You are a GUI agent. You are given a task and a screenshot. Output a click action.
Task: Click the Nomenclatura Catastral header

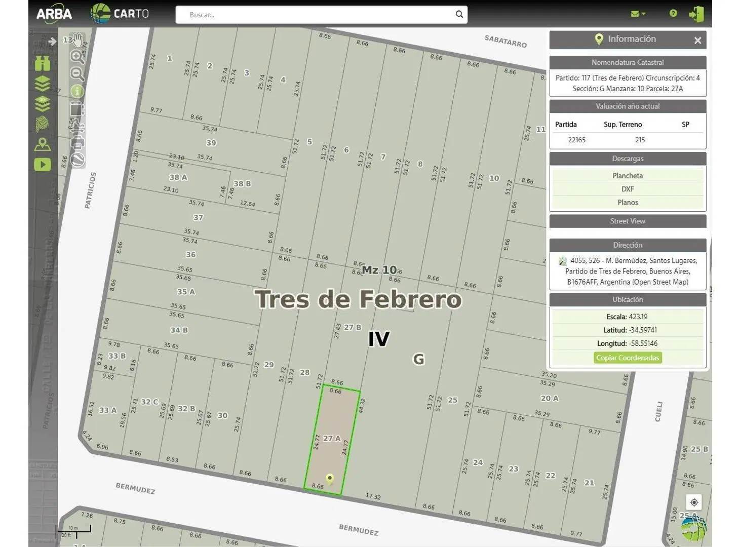pyautogui.click(x=628, y=62)
